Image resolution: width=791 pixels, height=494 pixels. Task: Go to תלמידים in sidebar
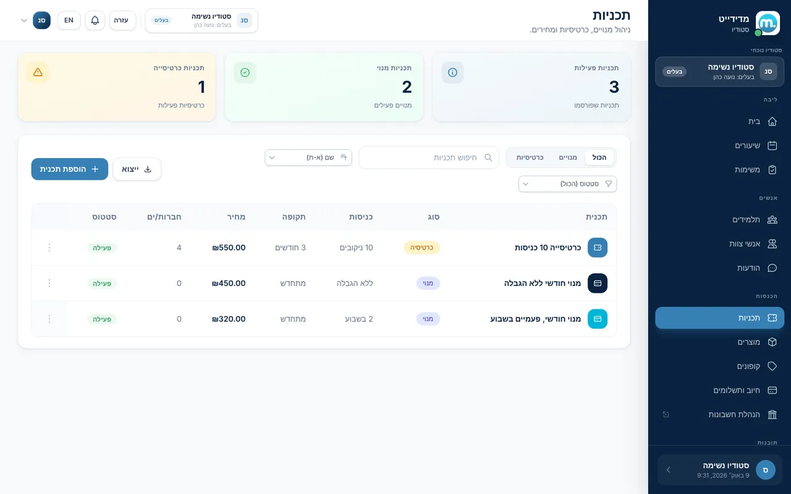coord(719,220)
